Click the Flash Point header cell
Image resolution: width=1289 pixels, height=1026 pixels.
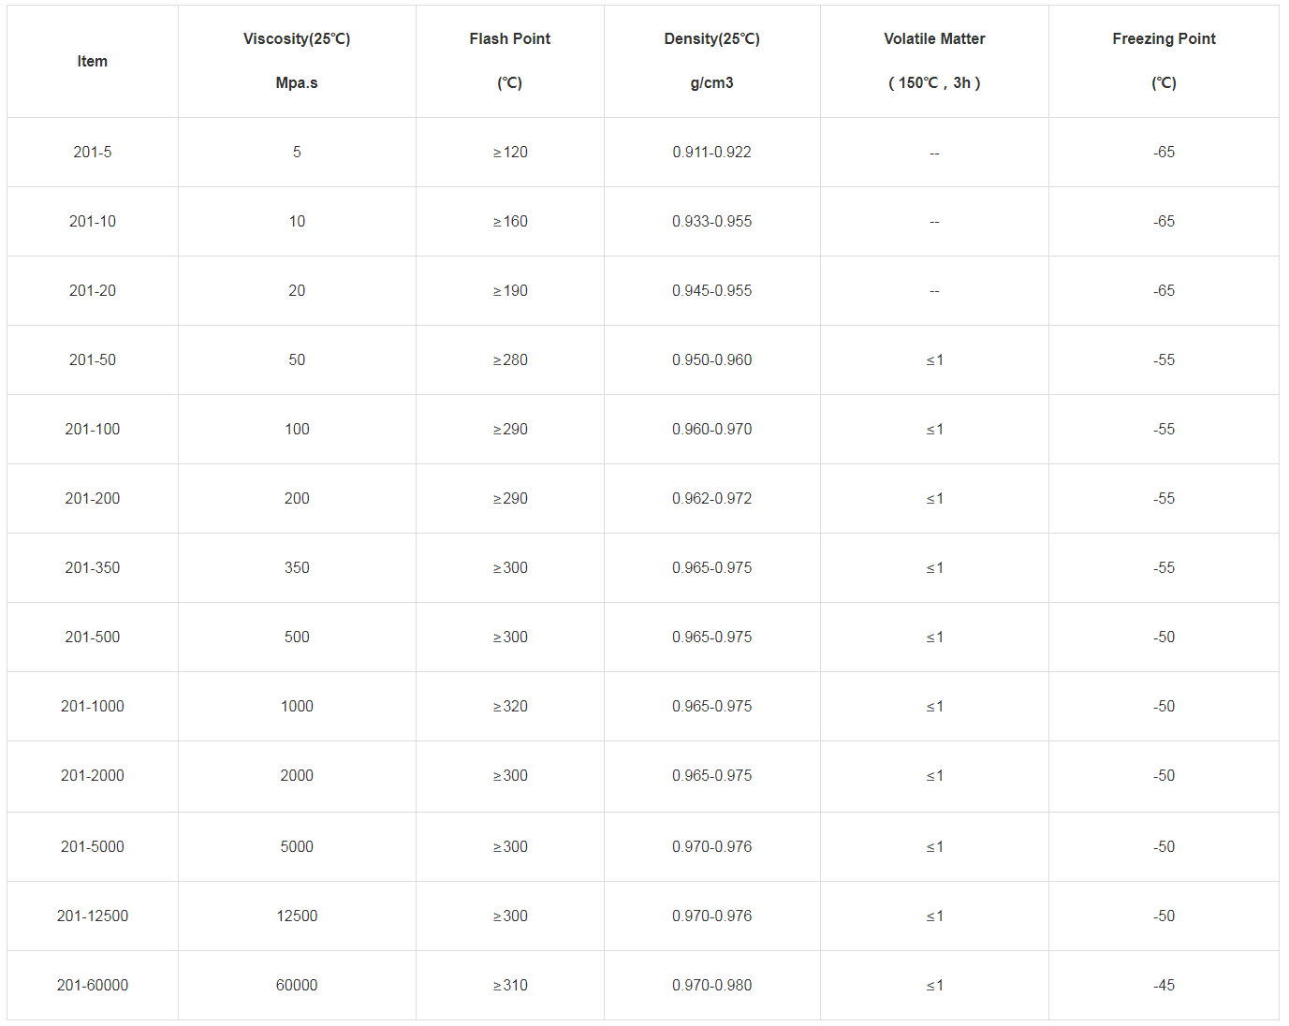click(x=510, y=61)
